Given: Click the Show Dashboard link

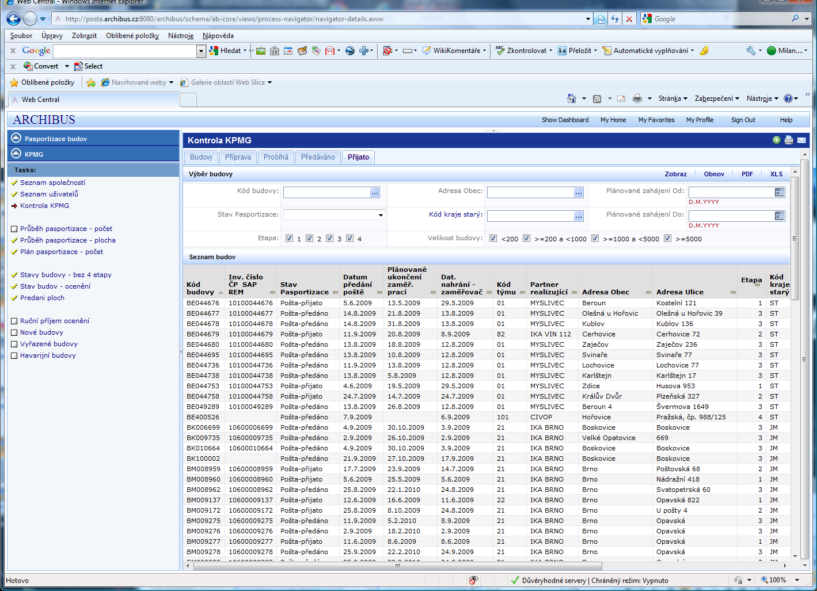Looking at the screenshot, I should 565,120.
